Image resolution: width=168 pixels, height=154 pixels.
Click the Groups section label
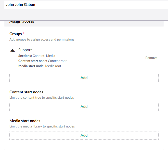(16, 34)
